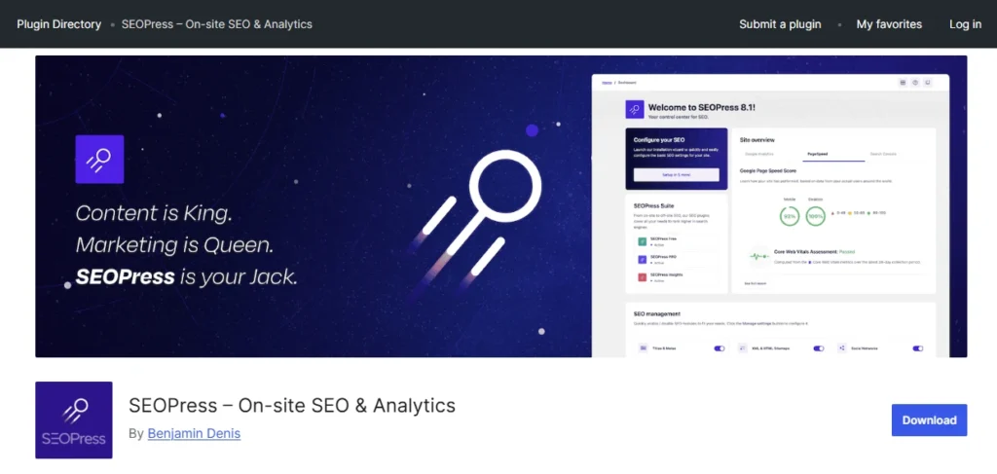Toggle the XML & HTML Sitemaps switch
The image size is (997, 474).
[818, 348]
